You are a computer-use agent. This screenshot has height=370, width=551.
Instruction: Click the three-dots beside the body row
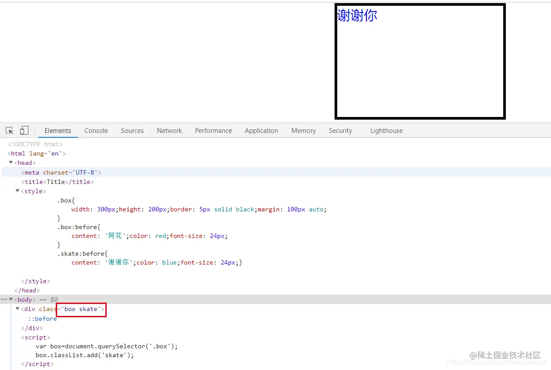(x=4, y=300)
